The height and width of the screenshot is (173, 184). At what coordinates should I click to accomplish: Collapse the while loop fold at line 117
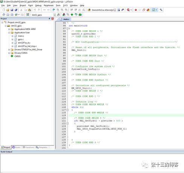pos(67,110)
